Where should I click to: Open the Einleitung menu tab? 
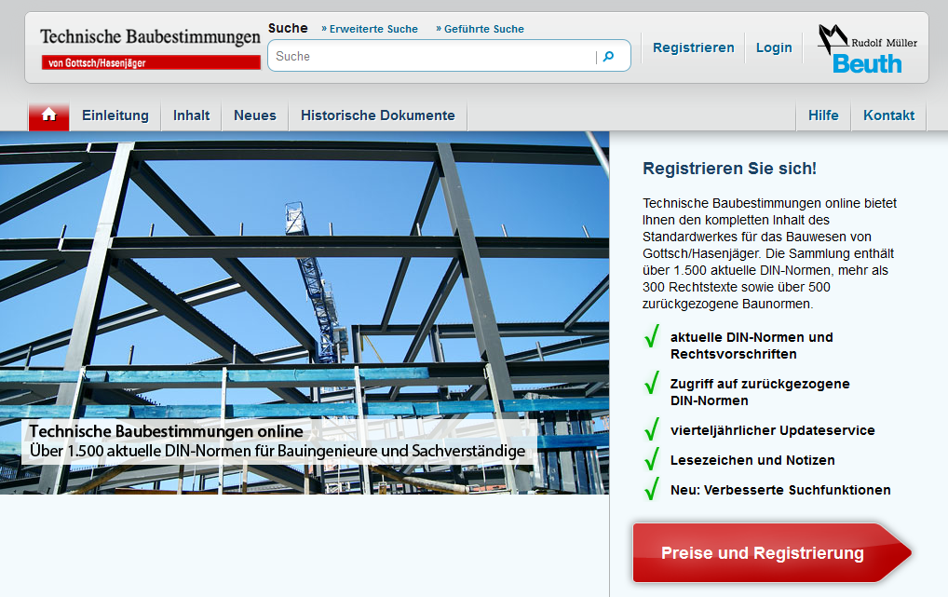click(115, 115)
